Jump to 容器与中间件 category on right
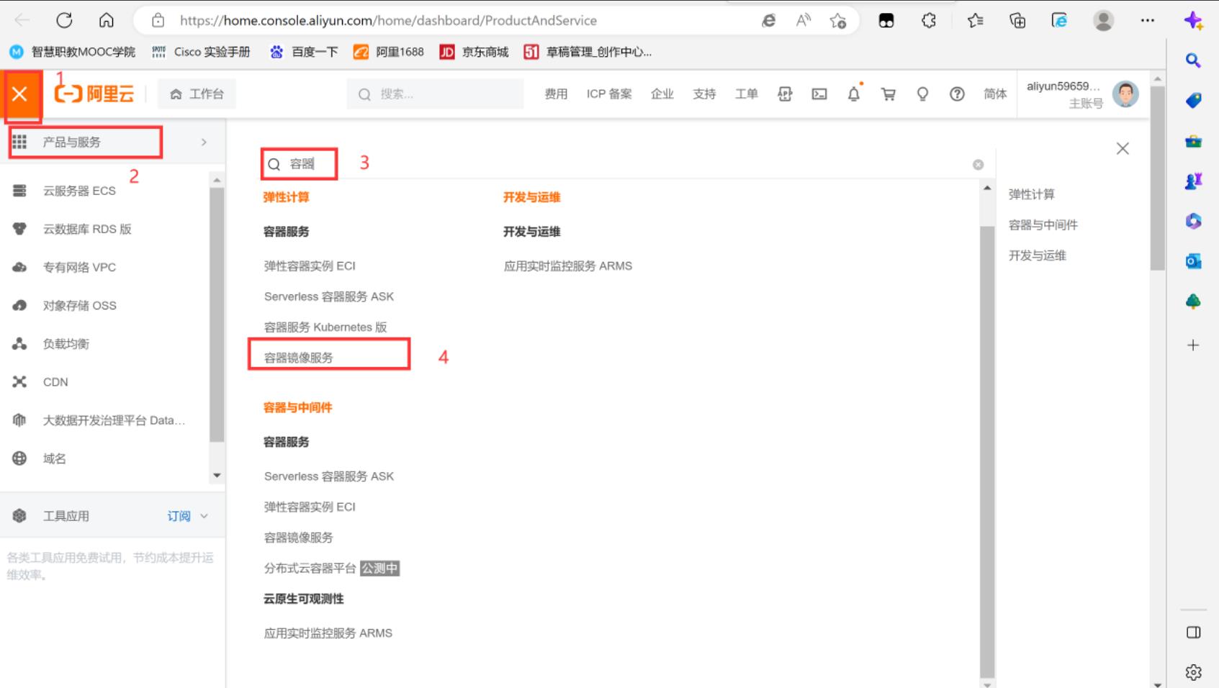 [x=1043, y=225]
